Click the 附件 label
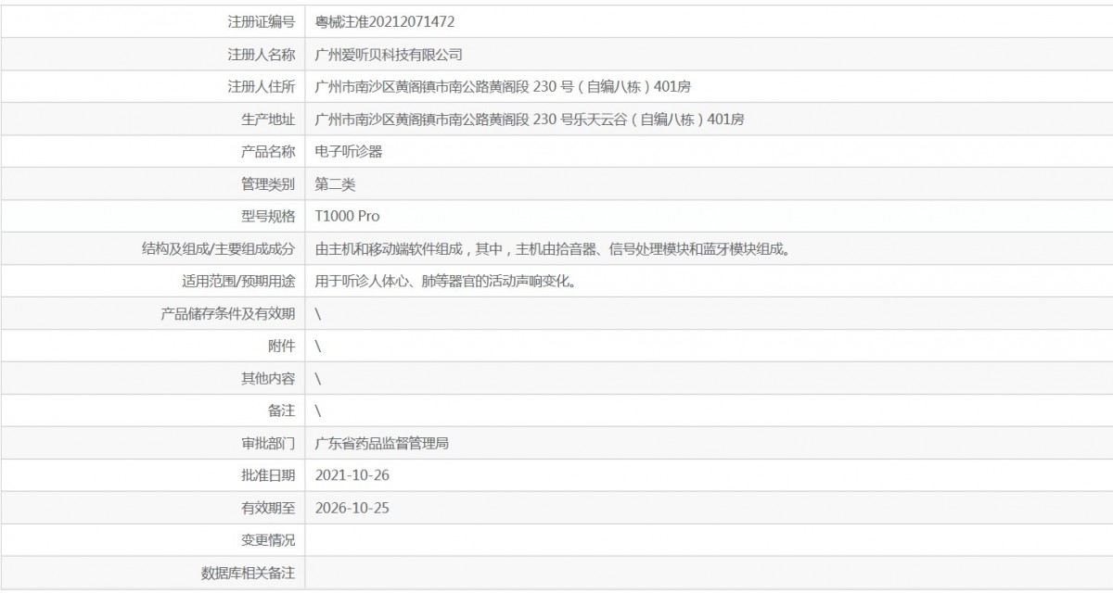1113x593 pixels. point(281,346)
